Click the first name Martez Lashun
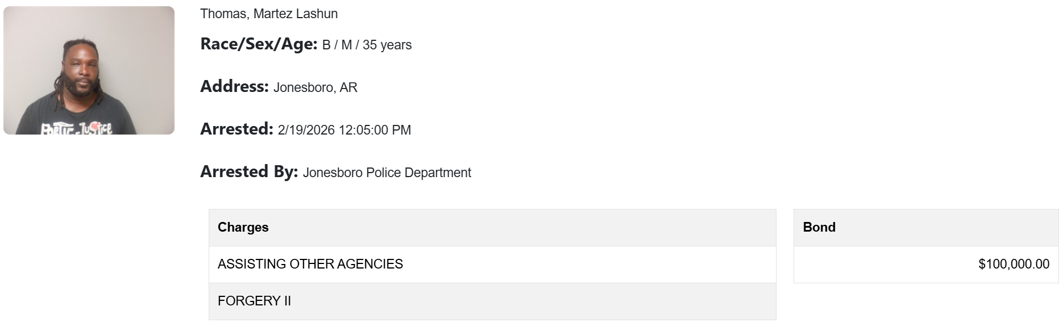 point(295,14)
